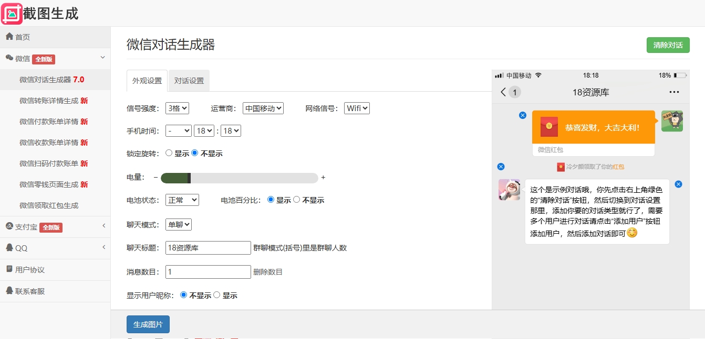Screen dimensions: 705x339
Task: Click the 消息数目 input field
Action: point(208,272)
